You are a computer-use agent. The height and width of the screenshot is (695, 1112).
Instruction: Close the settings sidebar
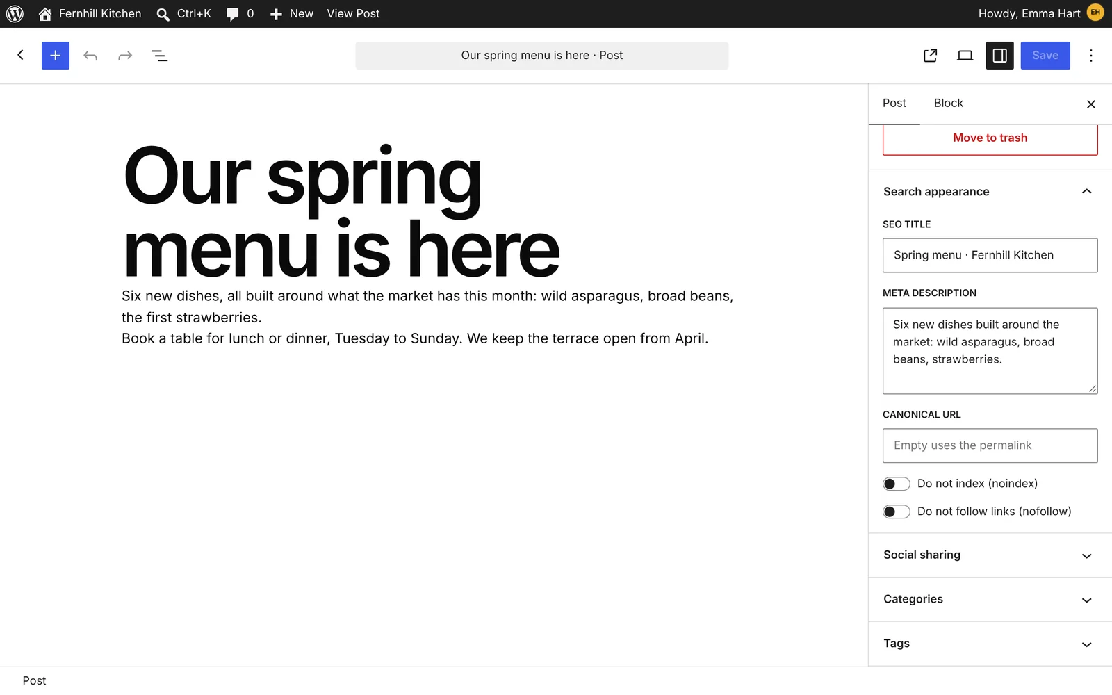1091,104
